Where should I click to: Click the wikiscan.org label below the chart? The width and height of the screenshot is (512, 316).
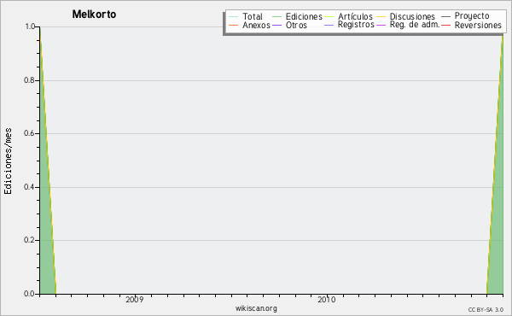(256, 308)
